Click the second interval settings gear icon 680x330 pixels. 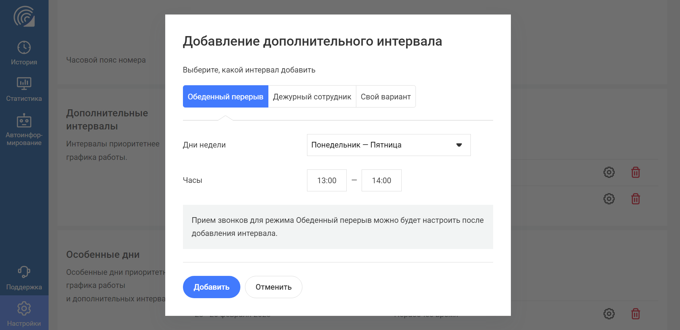point(609,199)
